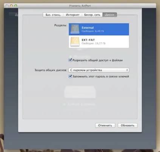This screenshot has height=152, width=160.
Task: Toggle remember password in keychain checkbox
Action: click(x=70, y=76)
